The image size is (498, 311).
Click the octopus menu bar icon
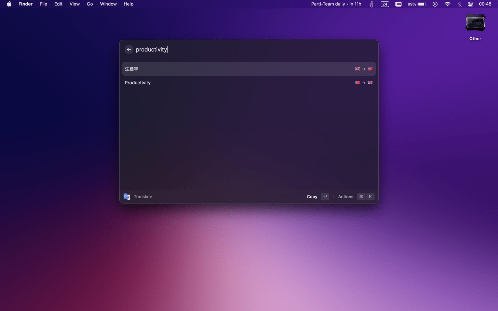tap(371, 4)
